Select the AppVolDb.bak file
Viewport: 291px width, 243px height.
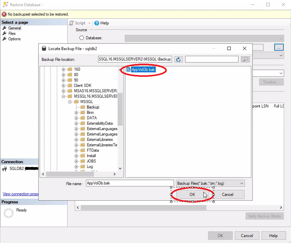[x=143, y=70]
